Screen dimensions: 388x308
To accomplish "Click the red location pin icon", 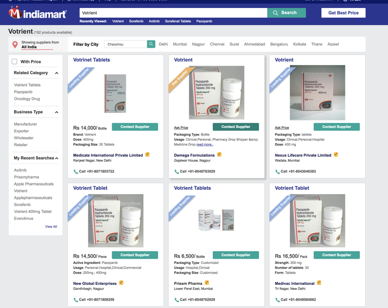I will 15,45.
